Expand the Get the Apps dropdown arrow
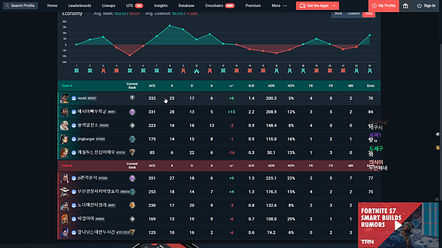442x248 pixels. (x=334, y=6)
